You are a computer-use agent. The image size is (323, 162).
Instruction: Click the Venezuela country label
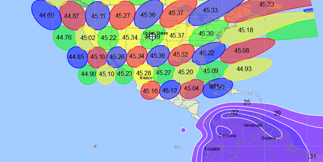253,125
